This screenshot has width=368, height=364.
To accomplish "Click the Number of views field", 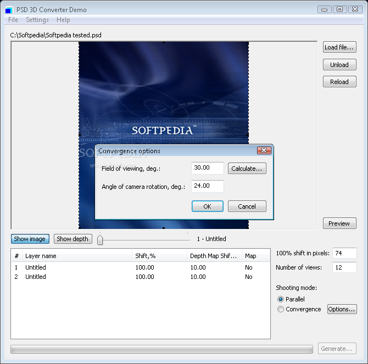I will 344,267.
